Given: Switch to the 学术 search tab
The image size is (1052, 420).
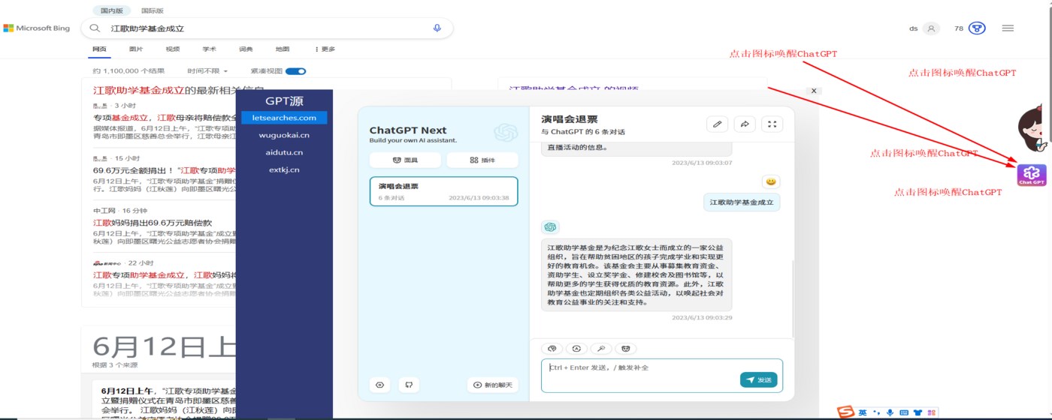Looking at the screenshot, I should coord(209,49).
